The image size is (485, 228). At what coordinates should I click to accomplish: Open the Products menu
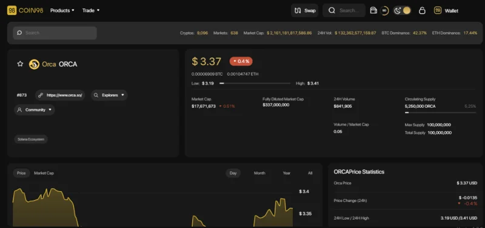pos(62,10)
